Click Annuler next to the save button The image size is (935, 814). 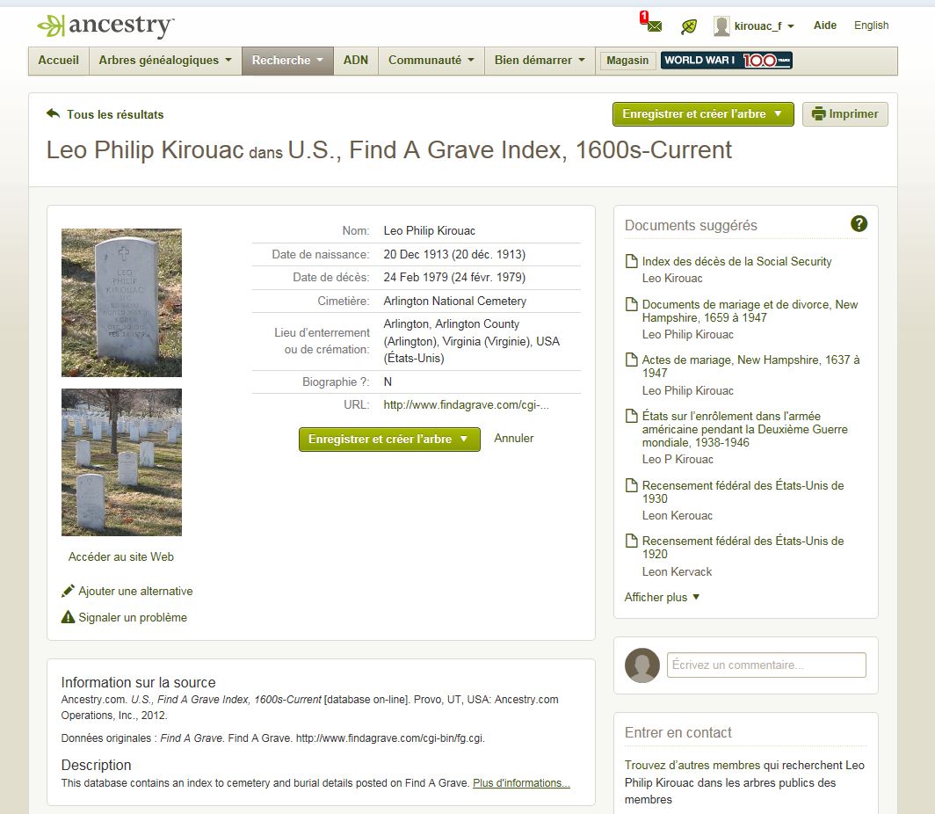(513, 439)
